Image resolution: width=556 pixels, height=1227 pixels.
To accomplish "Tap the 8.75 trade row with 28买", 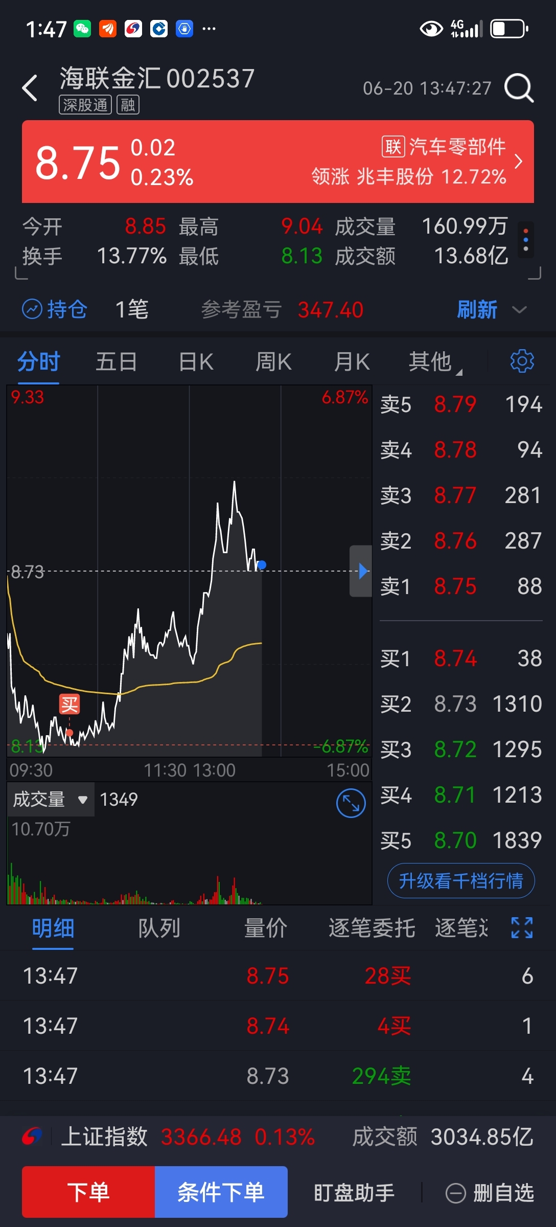I will [x=278, y=976].
